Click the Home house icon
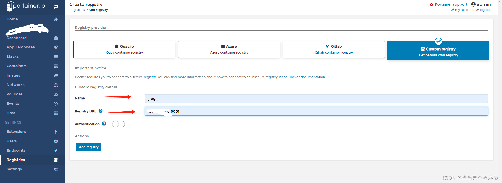Viewport: 502px width, 183px height. [56, 19]
